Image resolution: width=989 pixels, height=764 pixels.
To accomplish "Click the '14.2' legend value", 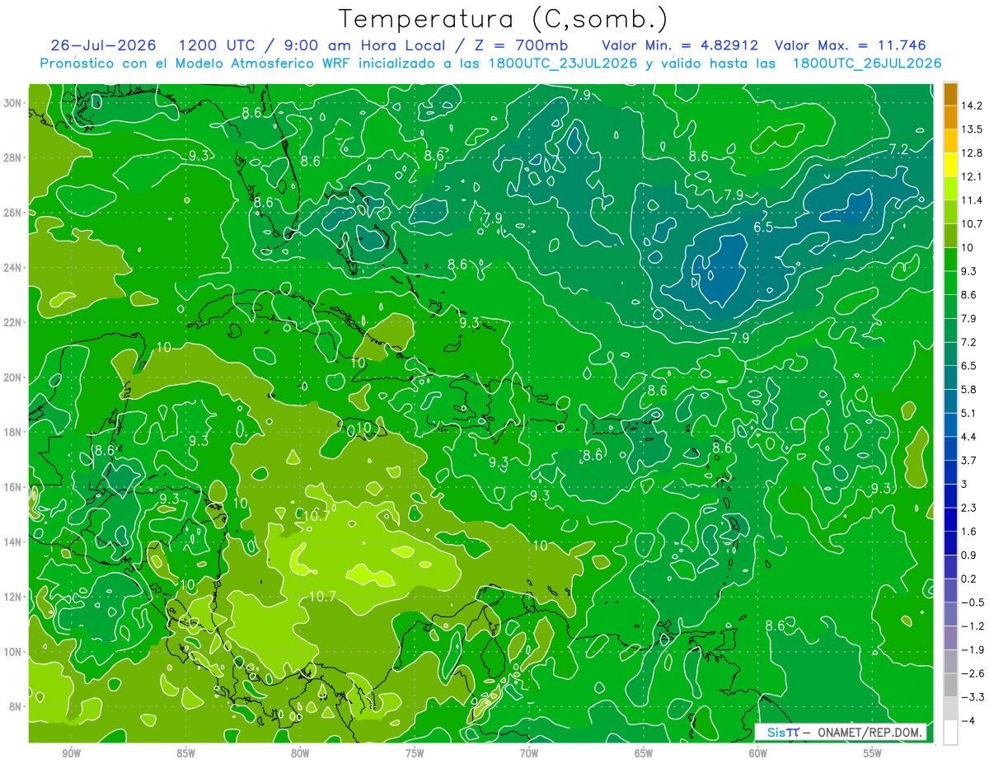I will (x=972, y=105).
